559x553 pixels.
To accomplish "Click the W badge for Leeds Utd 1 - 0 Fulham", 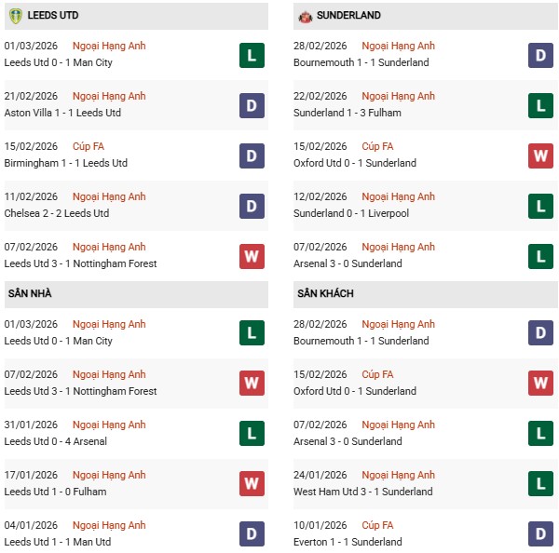I will click(252, 484).
